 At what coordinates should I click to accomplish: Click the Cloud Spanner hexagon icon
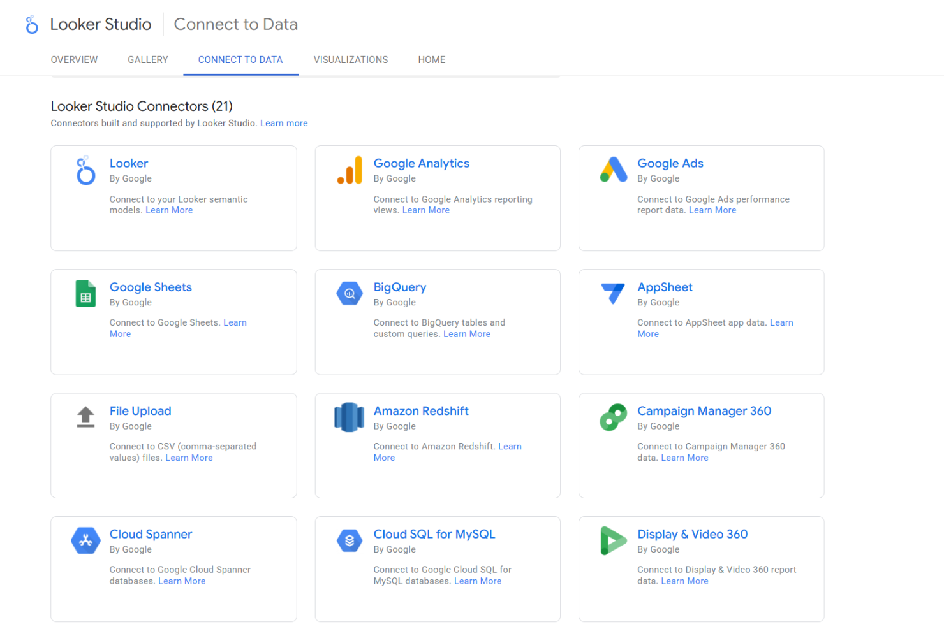click(85, 541)
